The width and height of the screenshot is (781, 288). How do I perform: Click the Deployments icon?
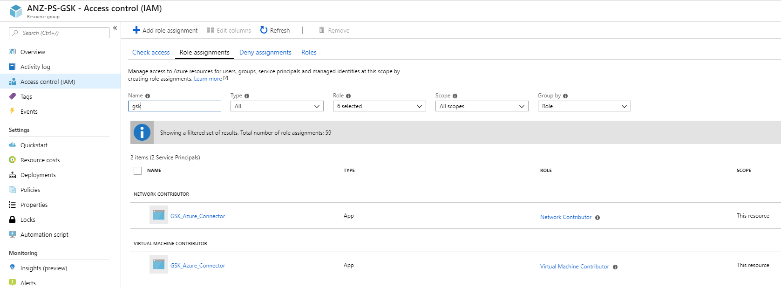coord(13,175)
